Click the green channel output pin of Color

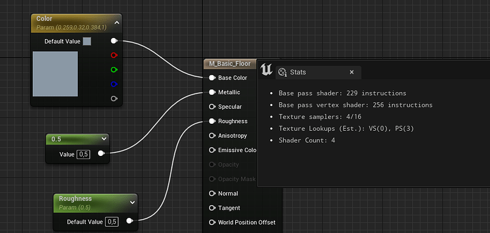[x=114, y=69]
